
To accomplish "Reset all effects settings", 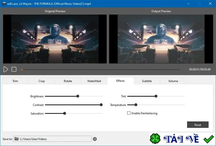I will (x=198, y=125).
